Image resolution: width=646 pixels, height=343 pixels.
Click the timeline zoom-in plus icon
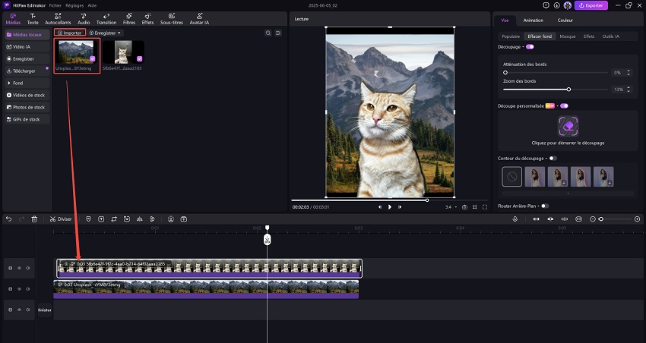point(638,219)
